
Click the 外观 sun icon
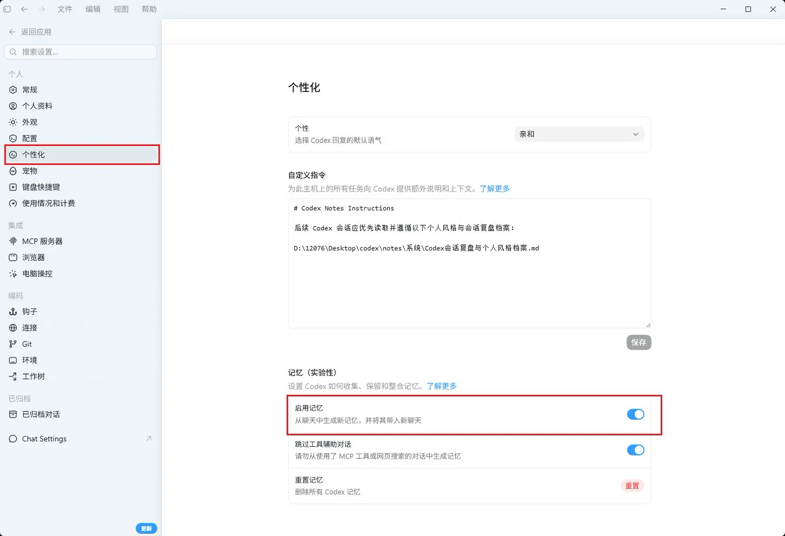pos(13,122)
